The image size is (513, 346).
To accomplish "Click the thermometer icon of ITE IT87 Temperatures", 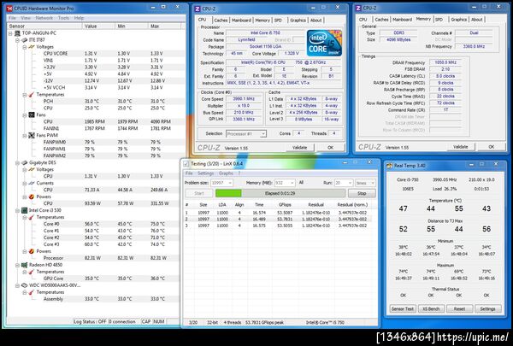I will 32,95.
